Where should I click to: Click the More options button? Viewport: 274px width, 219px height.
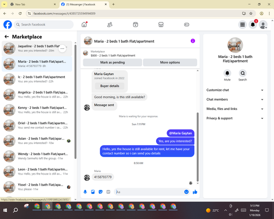pyautogui.click(x=170, y=62)
